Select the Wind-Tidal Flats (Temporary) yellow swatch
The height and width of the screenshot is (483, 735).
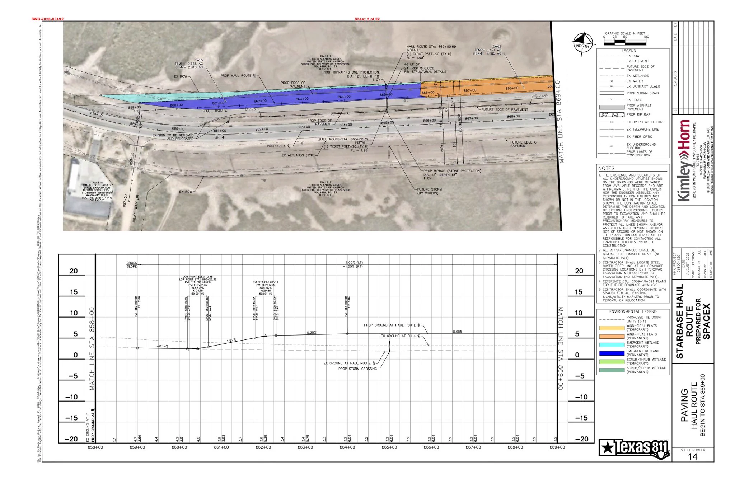[x=612, y=328]
